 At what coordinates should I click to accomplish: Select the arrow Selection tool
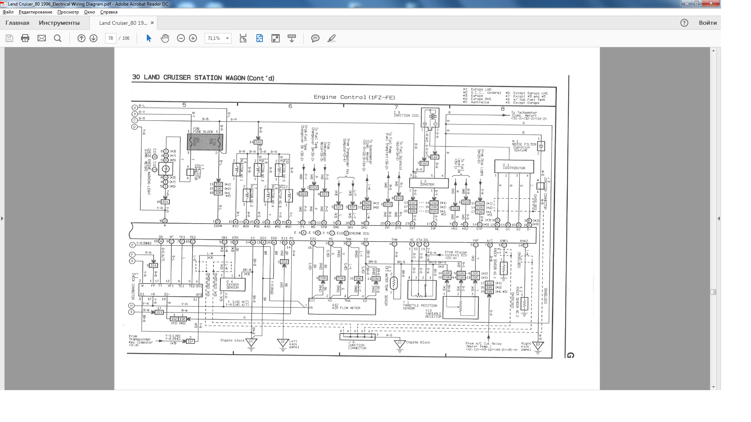click(x=149, y=38)
